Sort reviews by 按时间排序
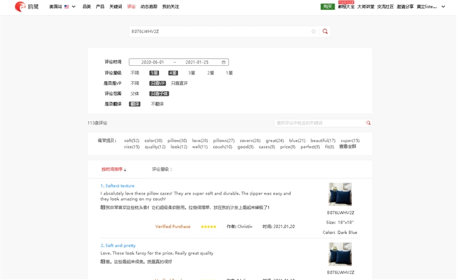This screenshot has height=280, width=457. (114, 169)
